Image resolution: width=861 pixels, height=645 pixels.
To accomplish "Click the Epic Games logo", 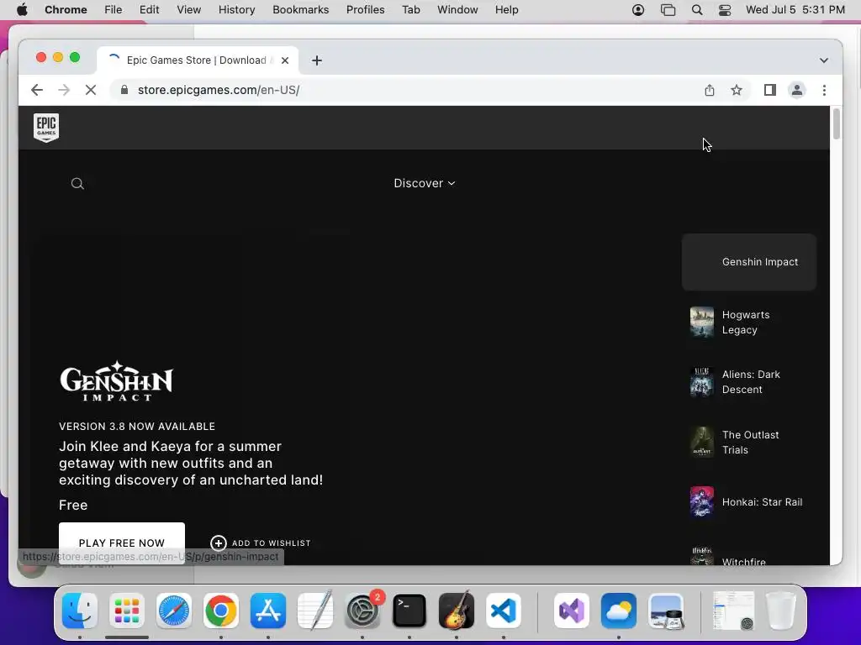I will point(46,128).
